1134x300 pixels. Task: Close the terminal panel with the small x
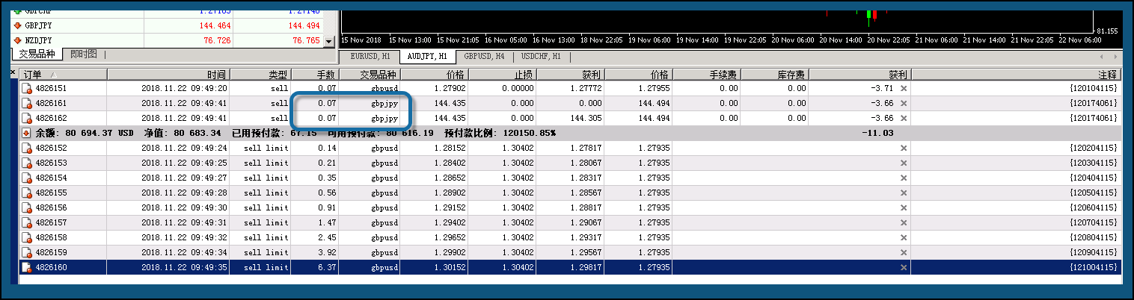(13, 72)
